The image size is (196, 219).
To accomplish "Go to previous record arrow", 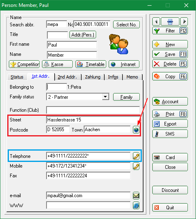I will click(156, 21).
